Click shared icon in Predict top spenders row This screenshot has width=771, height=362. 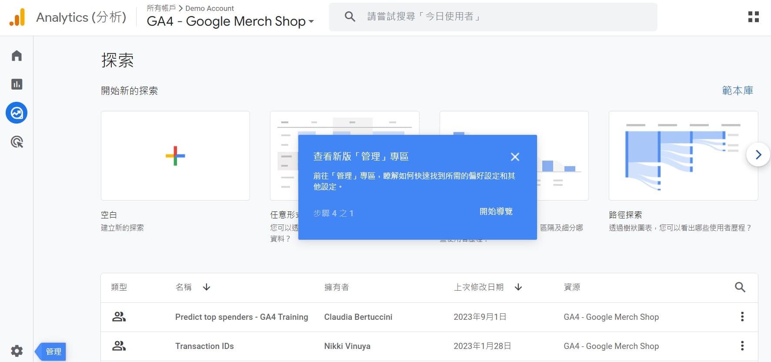(x=119, y=317)
